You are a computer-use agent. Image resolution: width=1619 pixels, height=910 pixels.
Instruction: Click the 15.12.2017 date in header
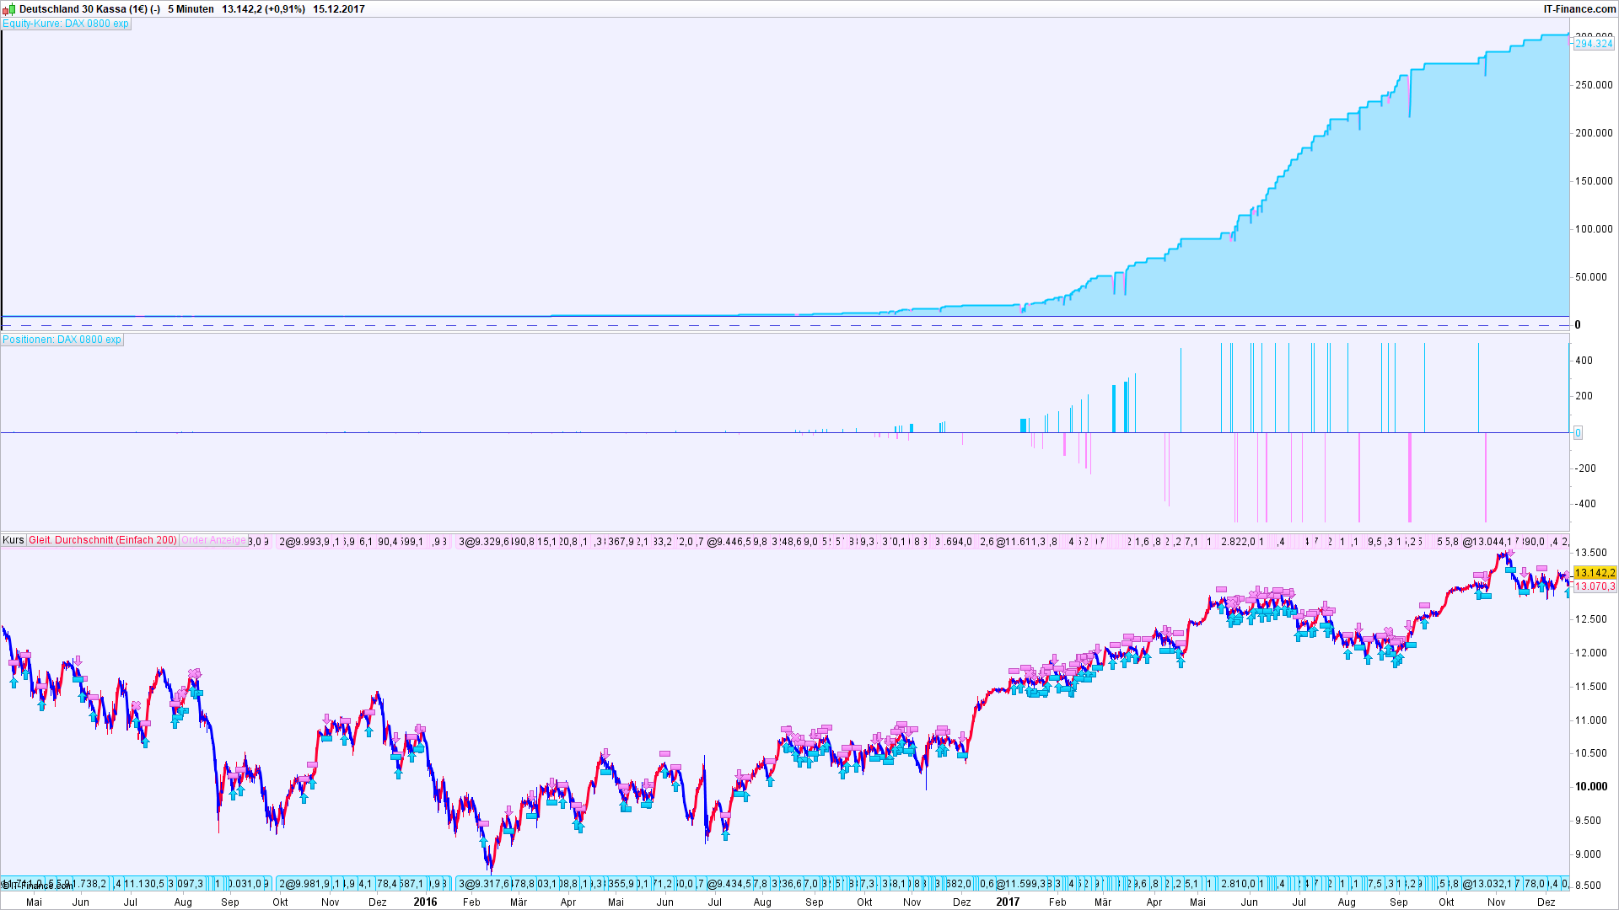(338, 9)
